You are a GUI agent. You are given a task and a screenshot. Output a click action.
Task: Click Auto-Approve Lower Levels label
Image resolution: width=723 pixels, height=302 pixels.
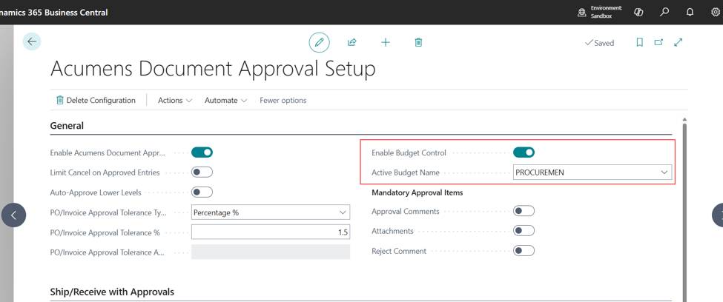click(x=96, y=192)
